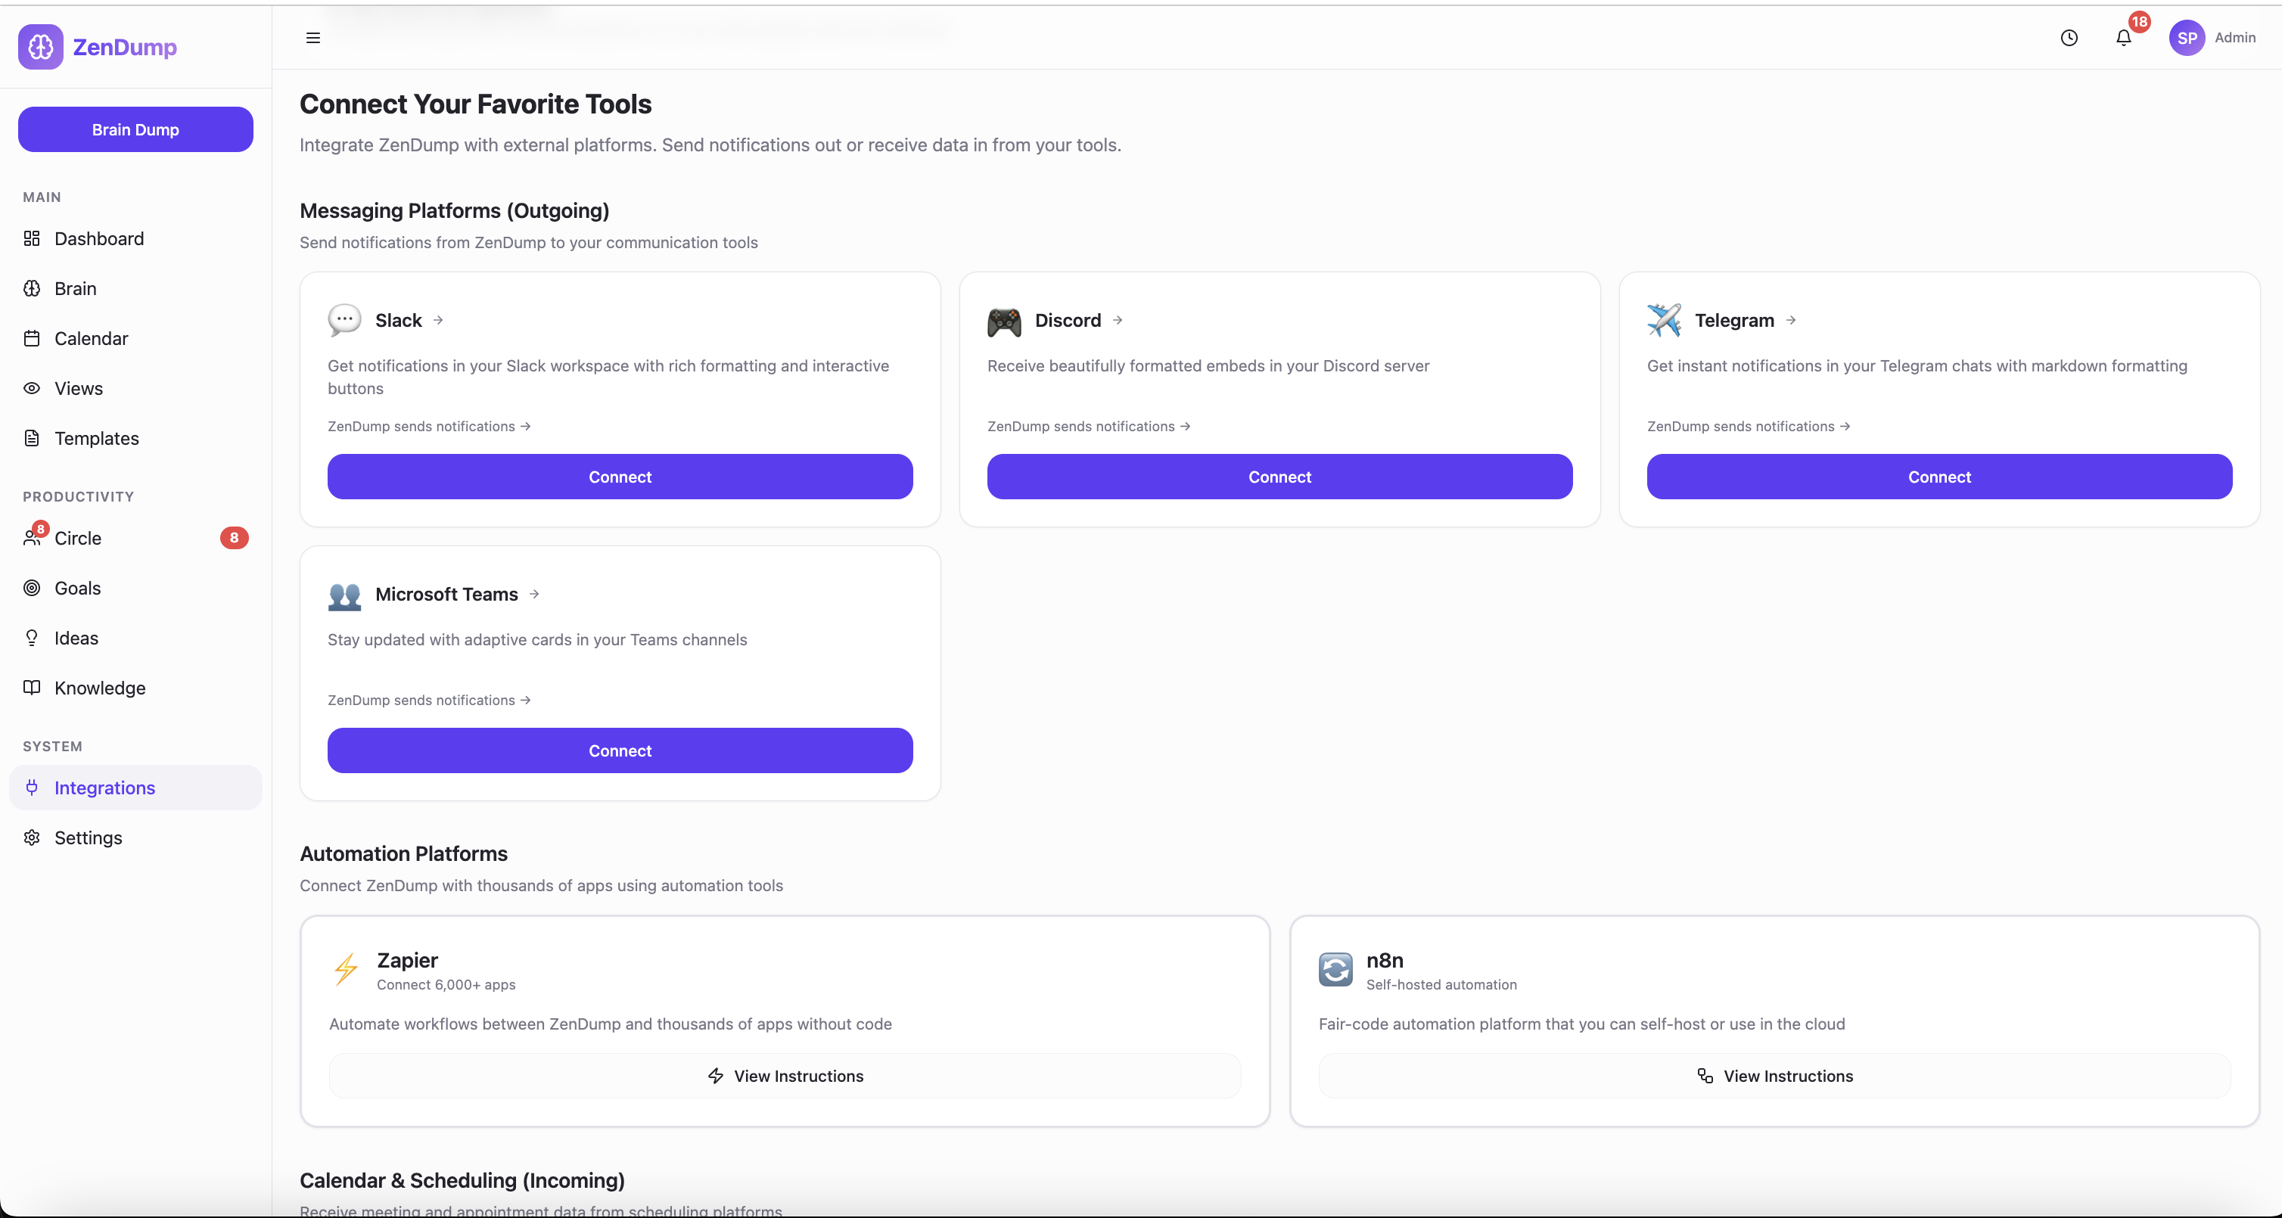Image resolution: width=2282 pixels, height=1218 pixels.
Task: Click "Connect 6,000+ apps" subtitle
Action: coord(446,984)
